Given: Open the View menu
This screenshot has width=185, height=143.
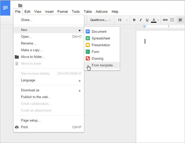Looking at the screenshot, I should tap(38, 12).
